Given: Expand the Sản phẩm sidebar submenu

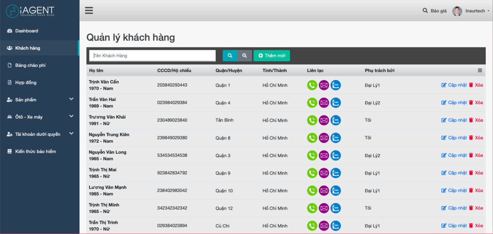Looking at the screenshot, I should [x=71, y=99].
